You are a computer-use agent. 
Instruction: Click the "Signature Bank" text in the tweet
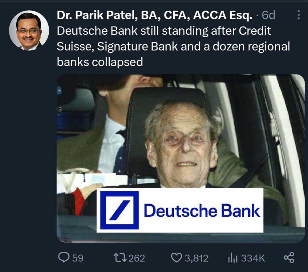coord(137,47)
